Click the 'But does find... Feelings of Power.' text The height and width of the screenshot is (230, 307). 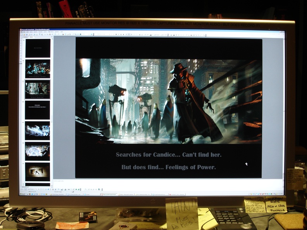pyautogui.click(x=169, y=167)
